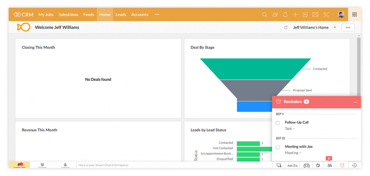370x176 pixels.
Task: Click the CRM logo in the top bar
Action: (23, 14)
